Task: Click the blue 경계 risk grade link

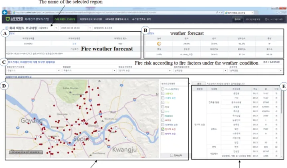Action: point(74,44)
